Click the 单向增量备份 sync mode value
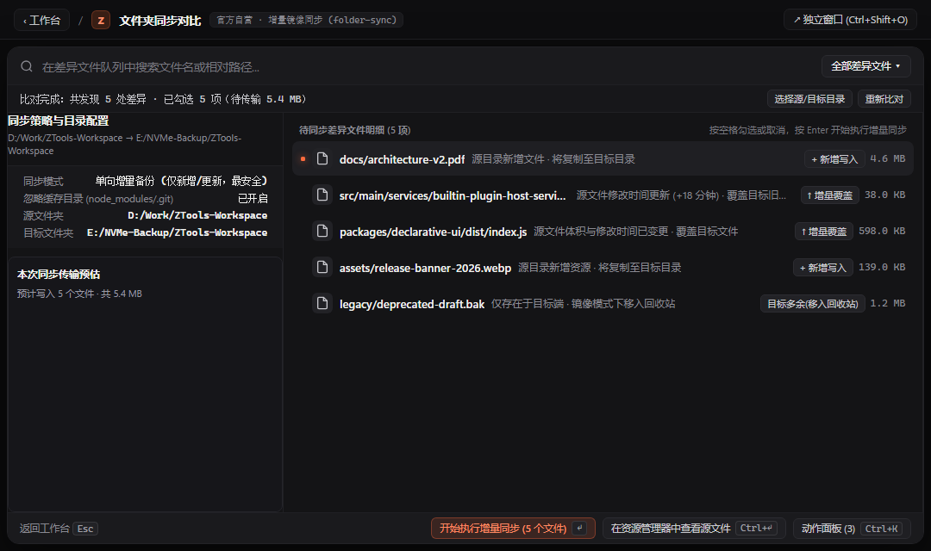This screenshot has height=551, width=931. click(x=181, y=181)
